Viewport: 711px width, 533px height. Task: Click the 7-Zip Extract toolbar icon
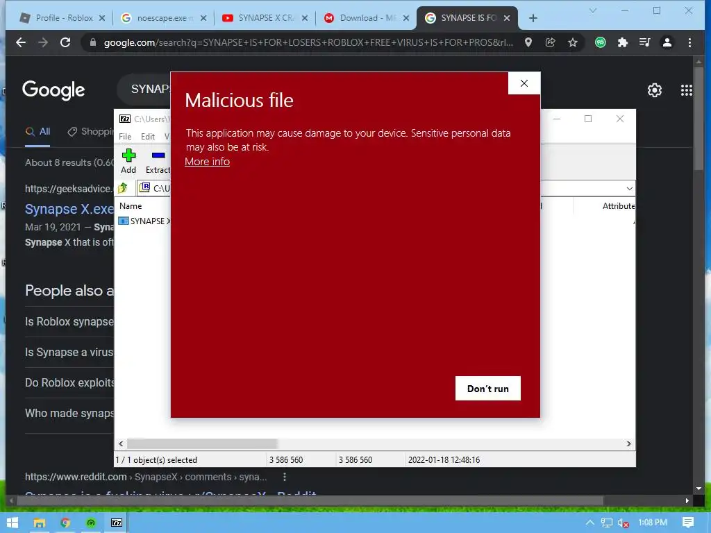click(x=158, y=161)
